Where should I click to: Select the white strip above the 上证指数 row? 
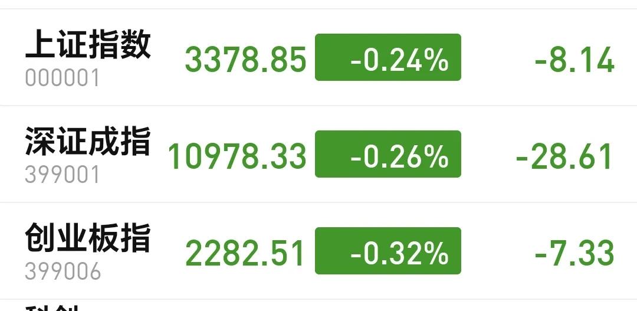(318, 4)
